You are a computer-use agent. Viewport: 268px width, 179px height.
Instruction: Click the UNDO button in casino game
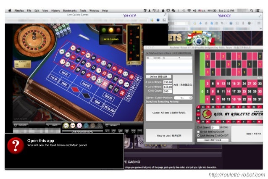tap(53, 125)
